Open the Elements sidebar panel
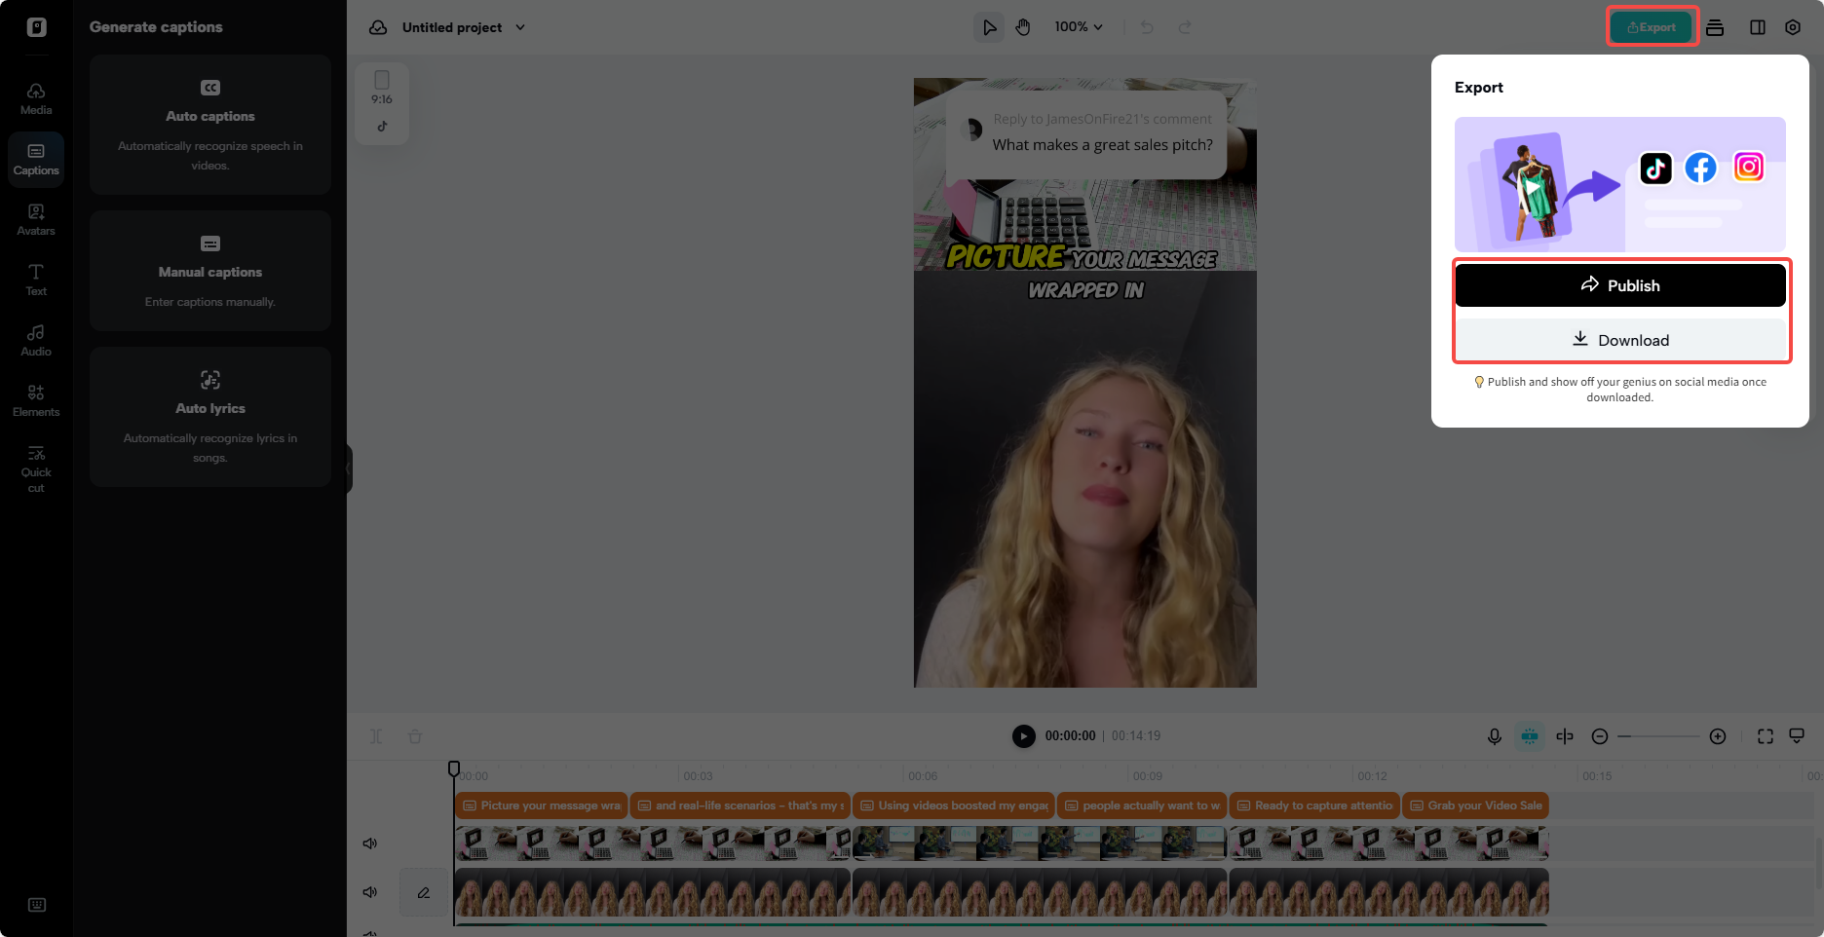 36,401
